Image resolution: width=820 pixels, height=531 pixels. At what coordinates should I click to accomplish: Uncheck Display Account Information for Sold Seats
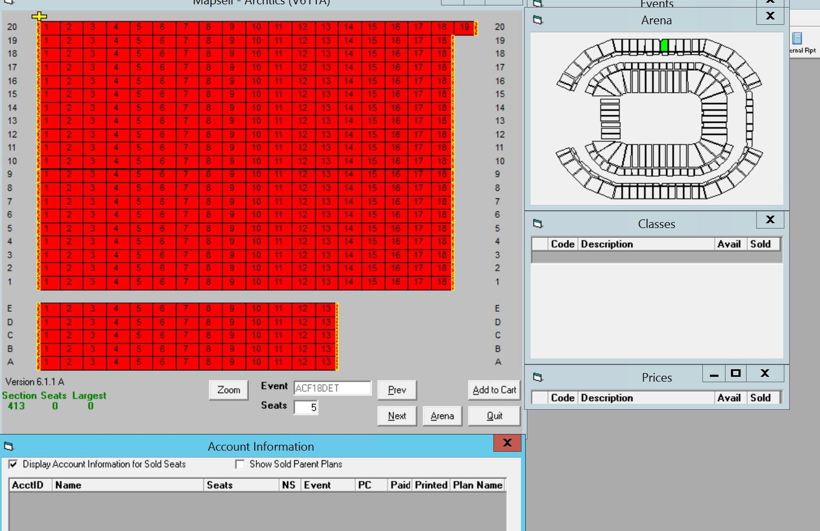point(13,464)
